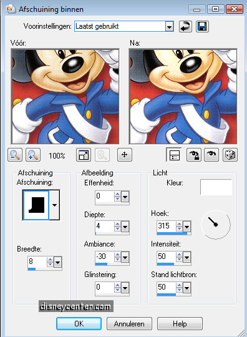Open the Intensiteit slider dropdown arrow

click(x=187, y=257)
